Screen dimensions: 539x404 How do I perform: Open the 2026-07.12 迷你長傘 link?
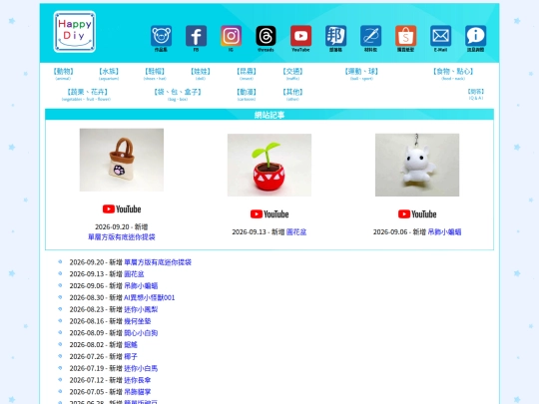click(x=138, y=380)
